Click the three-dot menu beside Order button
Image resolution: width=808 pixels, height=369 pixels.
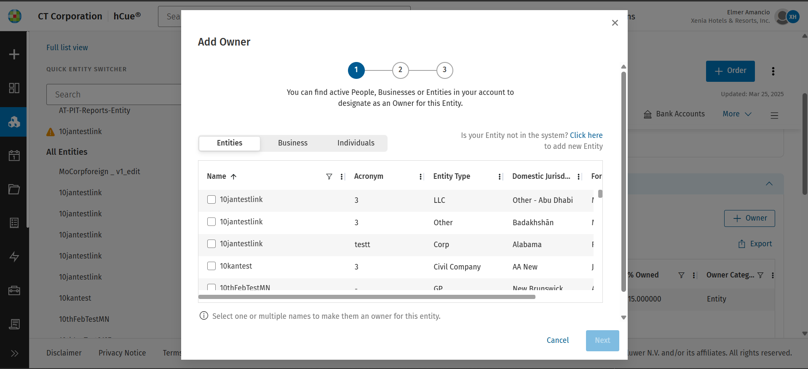[773, 71]
